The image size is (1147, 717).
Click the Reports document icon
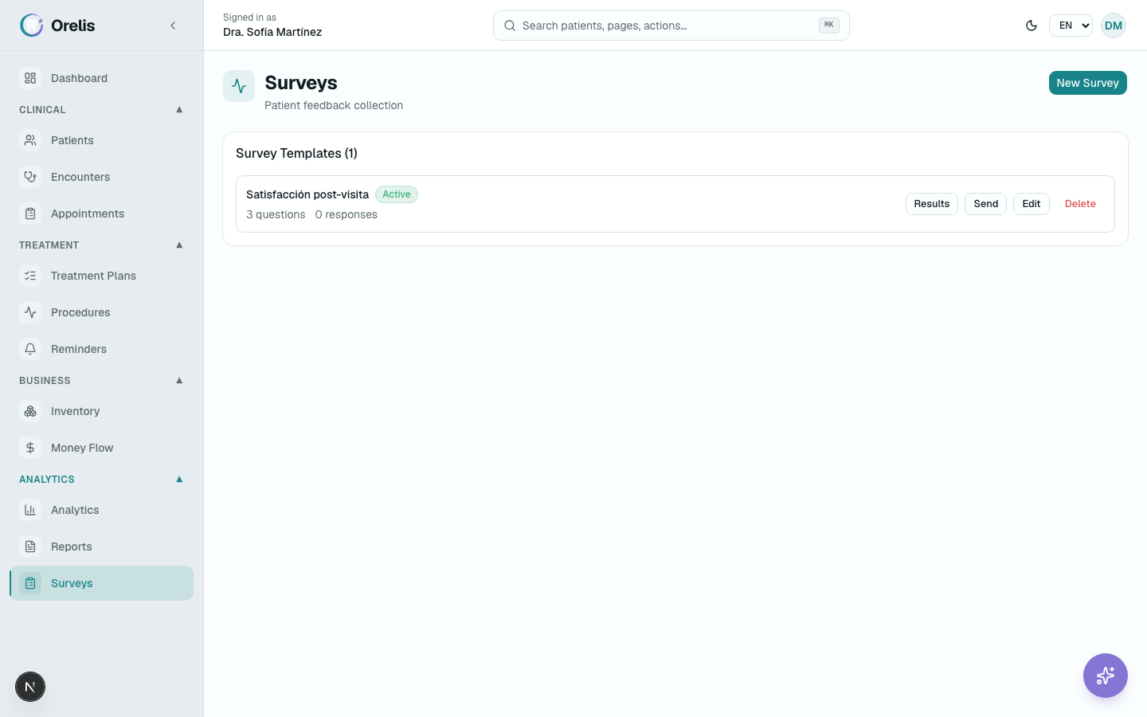coord(30,547)
